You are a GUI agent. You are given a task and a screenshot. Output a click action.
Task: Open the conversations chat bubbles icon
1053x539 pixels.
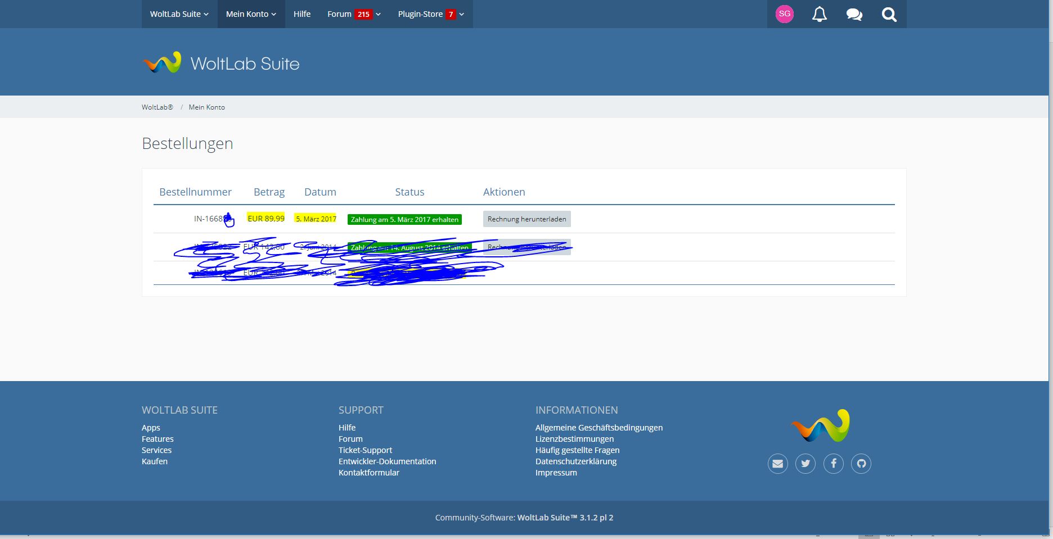(x=854, y=14)
